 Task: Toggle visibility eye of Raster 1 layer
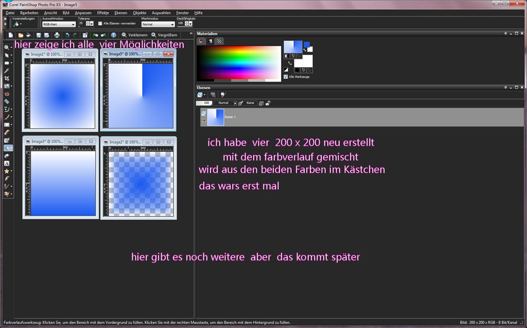pos(203,121)
